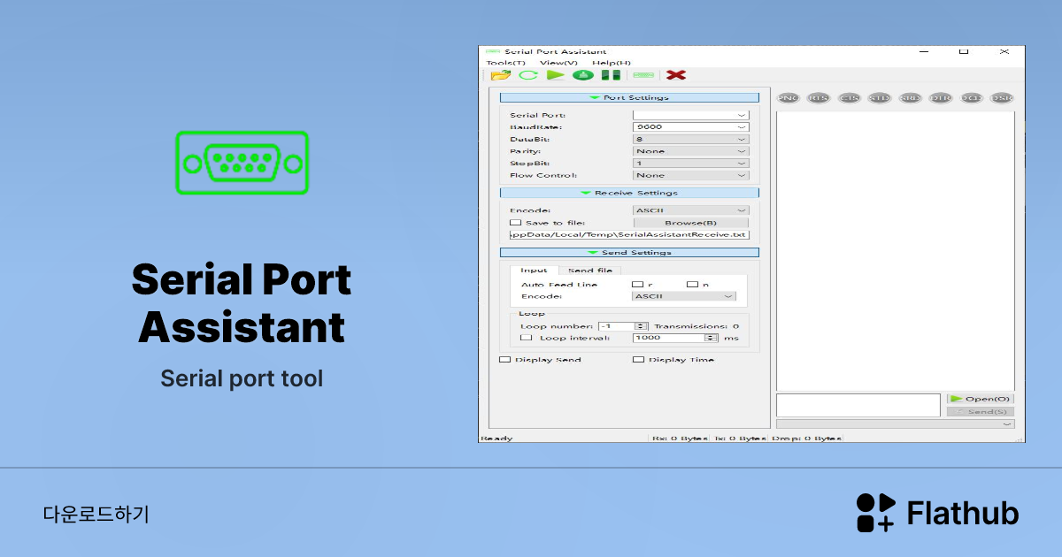1062x557 pixels.
Task: Click the green stop toolbar icon
Action: [x=582, y=75]
